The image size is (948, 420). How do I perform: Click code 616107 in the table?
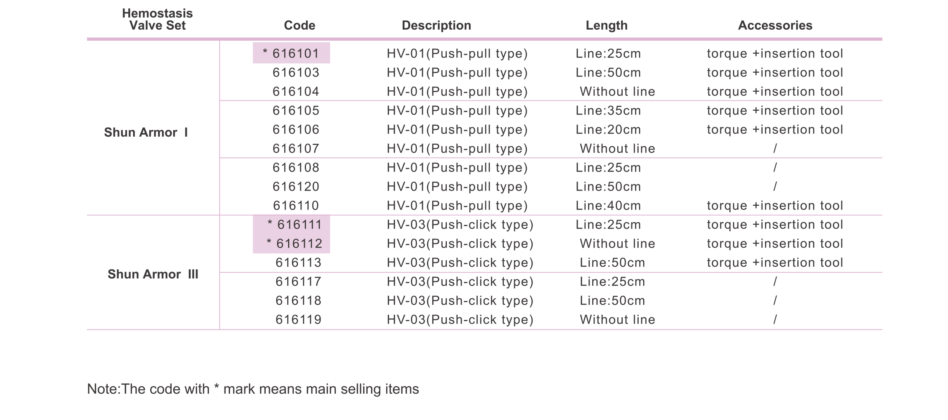(296, 148)
